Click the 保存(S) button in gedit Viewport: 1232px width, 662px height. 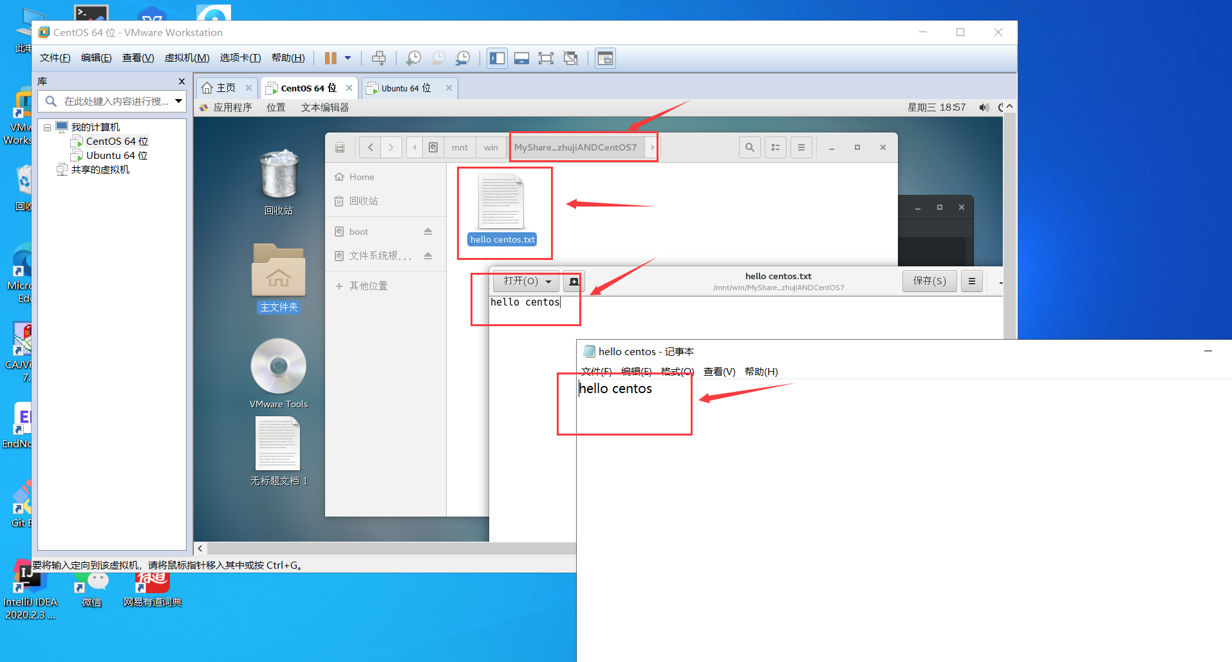click(x=929, y=281)
